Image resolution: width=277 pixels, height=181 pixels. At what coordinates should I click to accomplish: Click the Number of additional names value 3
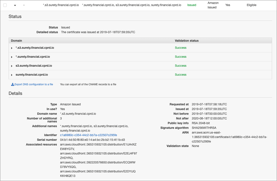[x=61, y=118]
